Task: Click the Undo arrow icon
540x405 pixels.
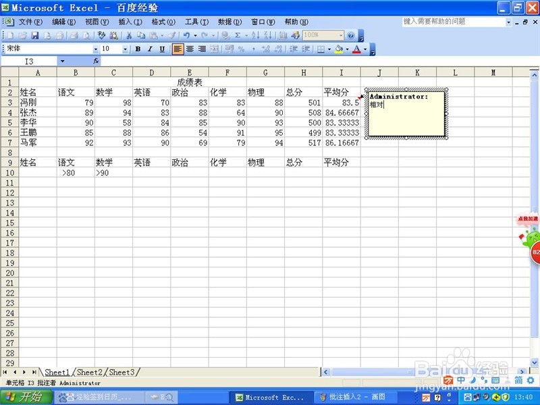Action: pyautogui.click(x=187, y=35)
